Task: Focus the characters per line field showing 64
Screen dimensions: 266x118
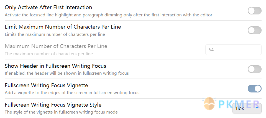Action: [x=233, y=50]
